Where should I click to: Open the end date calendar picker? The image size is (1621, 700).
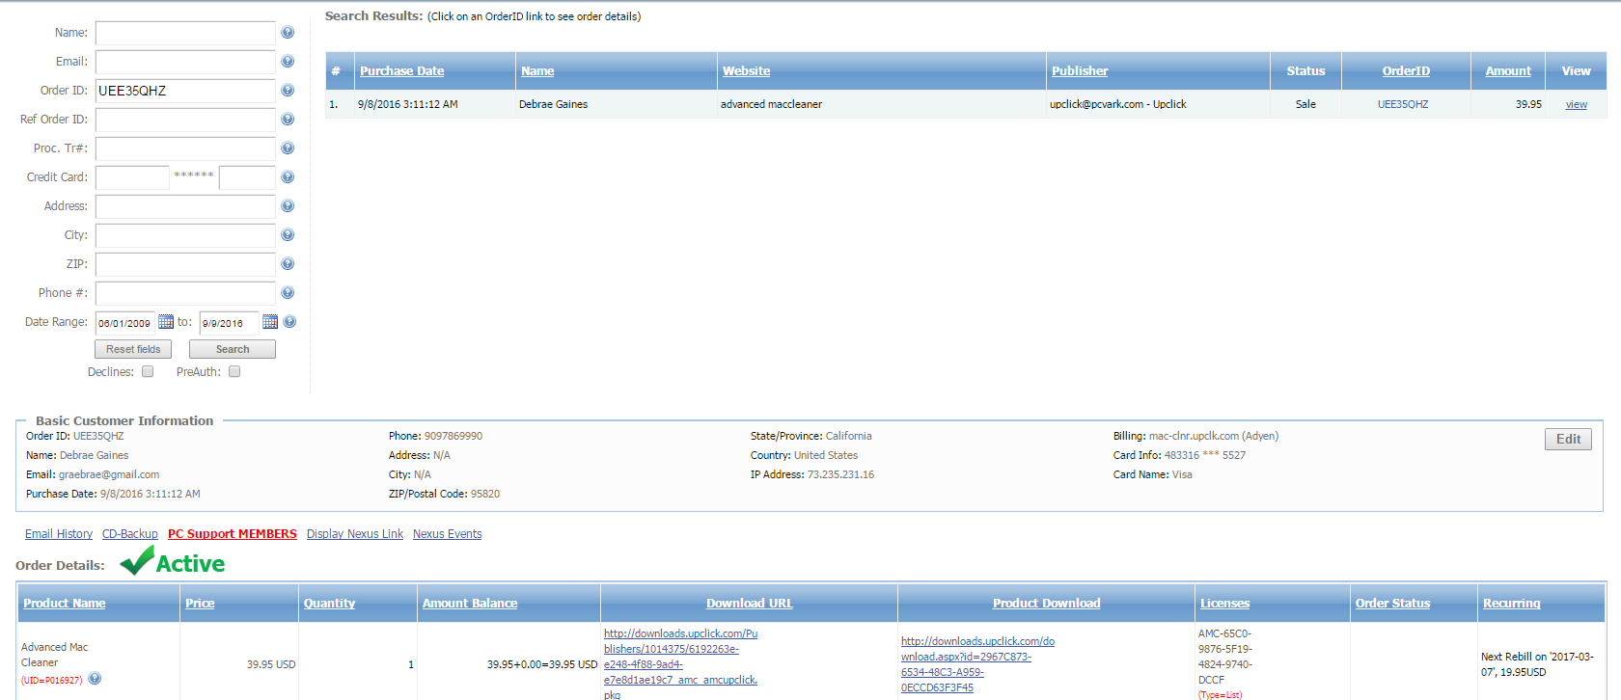pyautogui.click(x=270, y=322)
